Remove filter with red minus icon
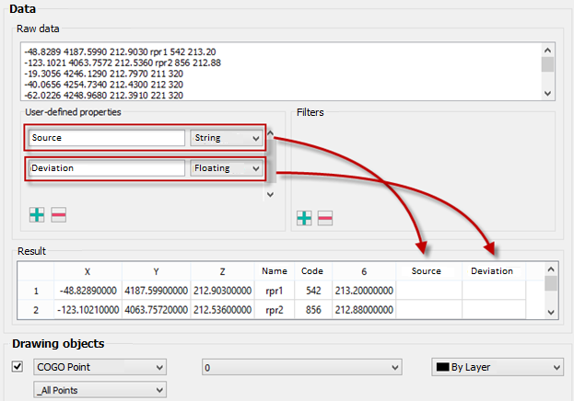The width and height of the screenshot is (574, 401). 324,218
